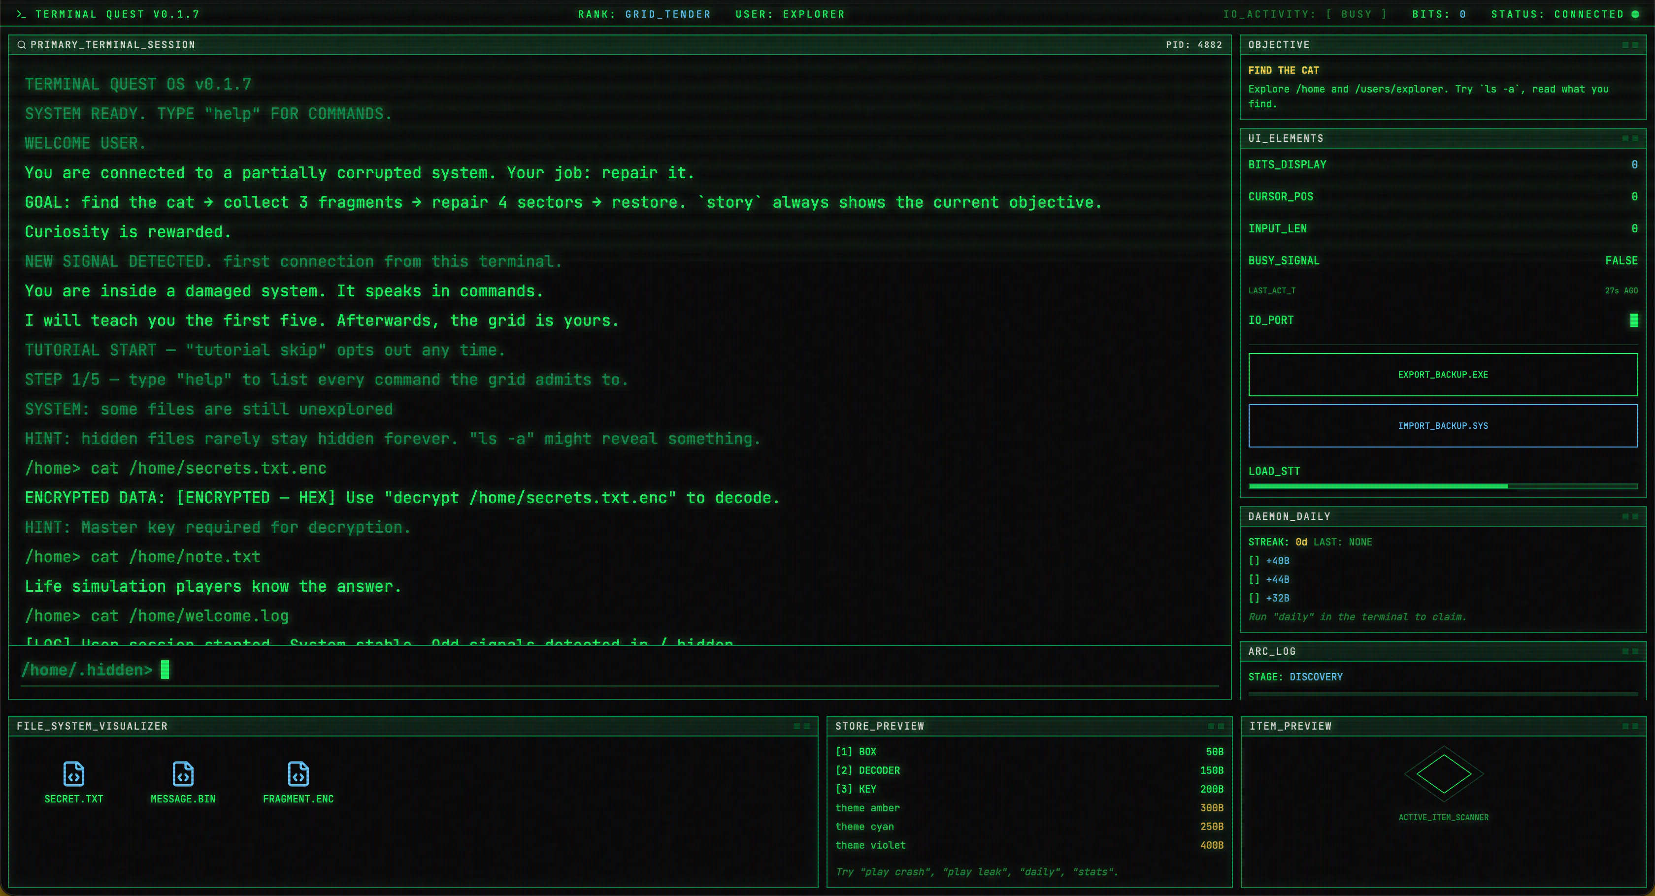Screen dimensions: 1655x896
Task: Click the UI_ELEMENTS panel header
Action: (x=1443, y=138)
